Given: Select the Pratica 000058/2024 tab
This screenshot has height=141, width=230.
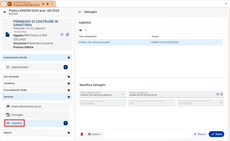Looking at the screenshot, I should (x=28, y=4).
